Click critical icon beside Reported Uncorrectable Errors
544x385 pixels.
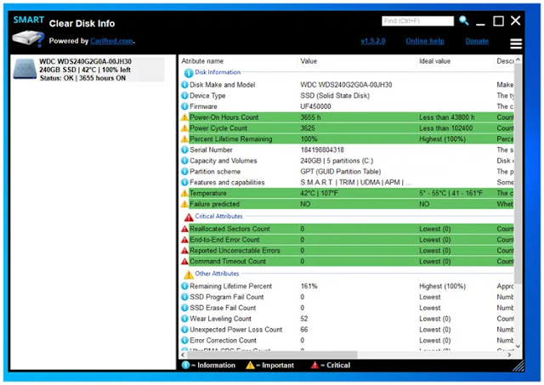pos(184,251)
